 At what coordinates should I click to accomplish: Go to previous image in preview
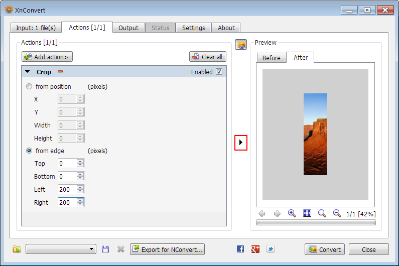pyautogui.click(x=262, y=214)
